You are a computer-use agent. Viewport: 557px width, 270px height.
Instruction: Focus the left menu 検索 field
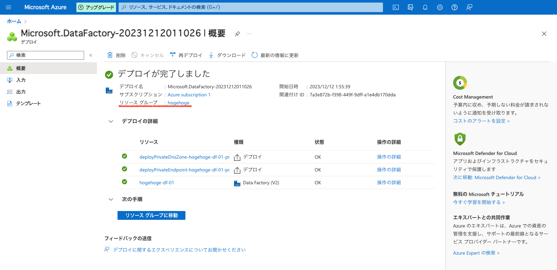pos(46,55)
